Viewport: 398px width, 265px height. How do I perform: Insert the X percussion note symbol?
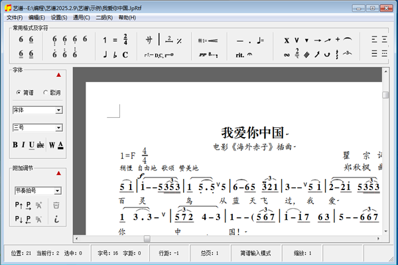tap(287, 40)
